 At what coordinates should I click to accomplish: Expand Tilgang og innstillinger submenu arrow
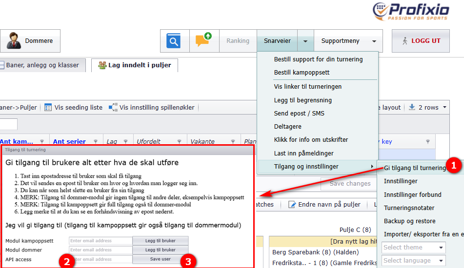tap(372, 167)
